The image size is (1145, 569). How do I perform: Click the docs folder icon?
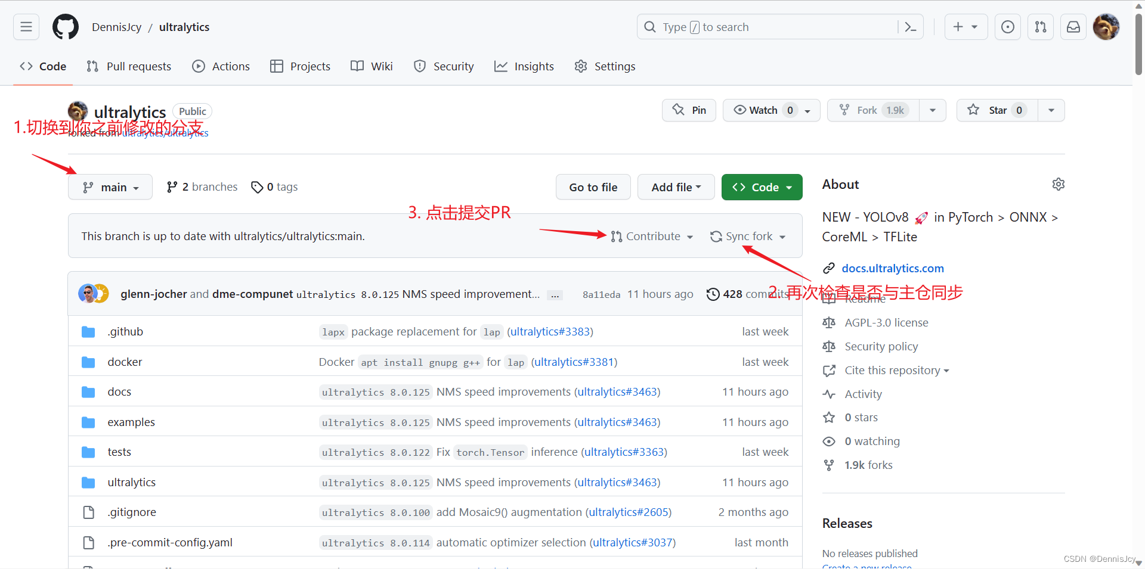88,392
